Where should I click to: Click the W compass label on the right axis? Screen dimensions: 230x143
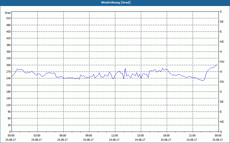pyautogui.click(x=221, y=72)
